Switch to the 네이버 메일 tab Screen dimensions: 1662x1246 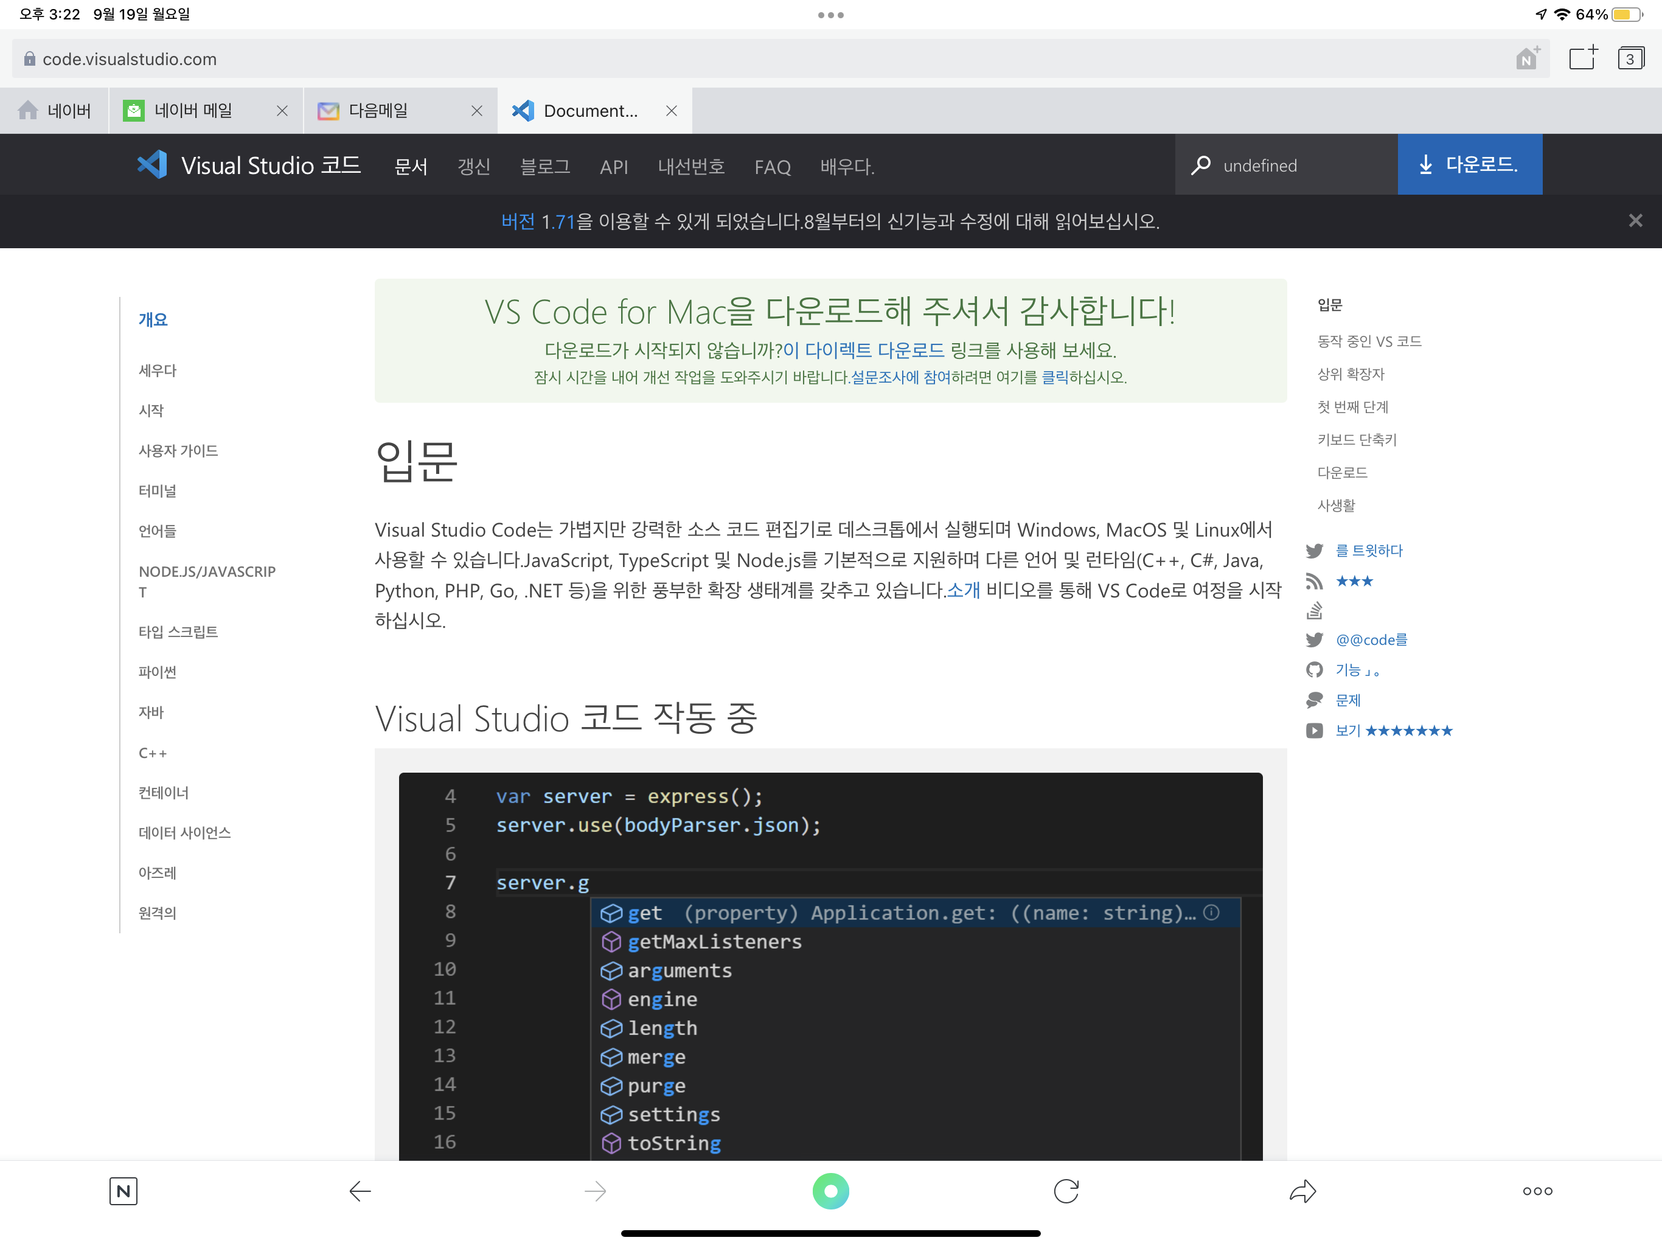(x=206, y=111)
